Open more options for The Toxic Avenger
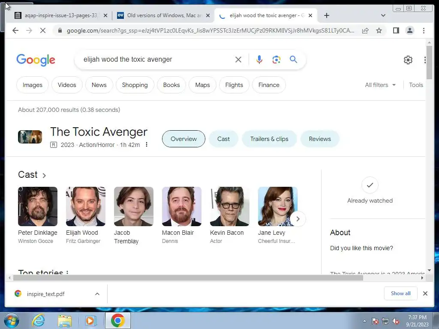The height and width of the screenshot is (329, 439). tap(147, 144)
